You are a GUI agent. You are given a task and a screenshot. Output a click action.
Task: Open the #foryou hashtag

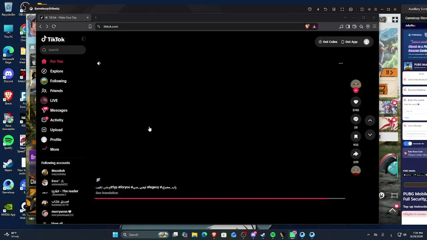(124, 187)
